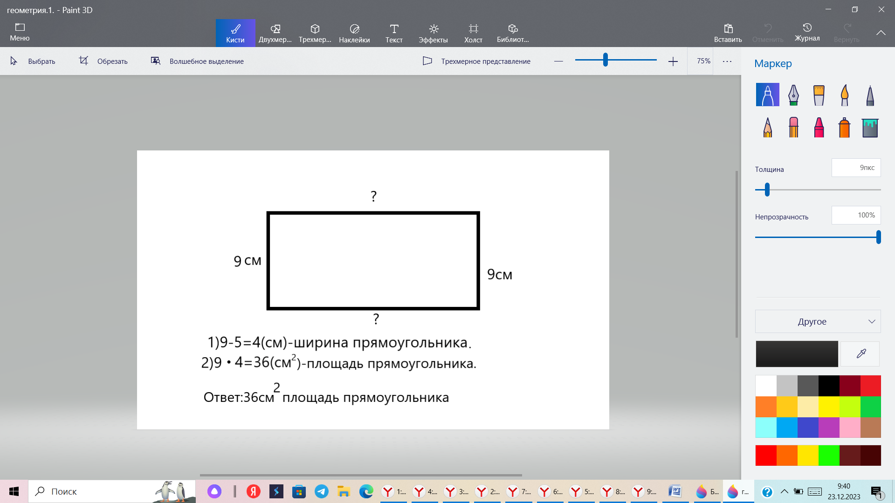This screenshot has width=895, height=503.
Task: Pick the pink color swatch
Action: (850, 428)
